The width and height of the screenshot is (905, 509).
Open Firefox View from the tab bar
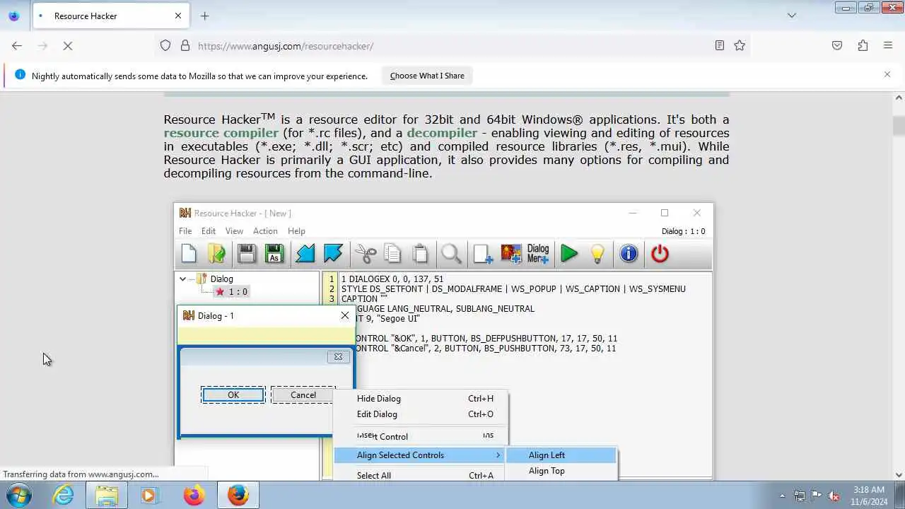14,16
